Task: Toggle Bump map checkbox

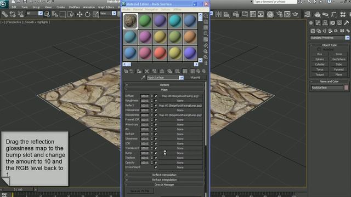Action: (156, 153)
